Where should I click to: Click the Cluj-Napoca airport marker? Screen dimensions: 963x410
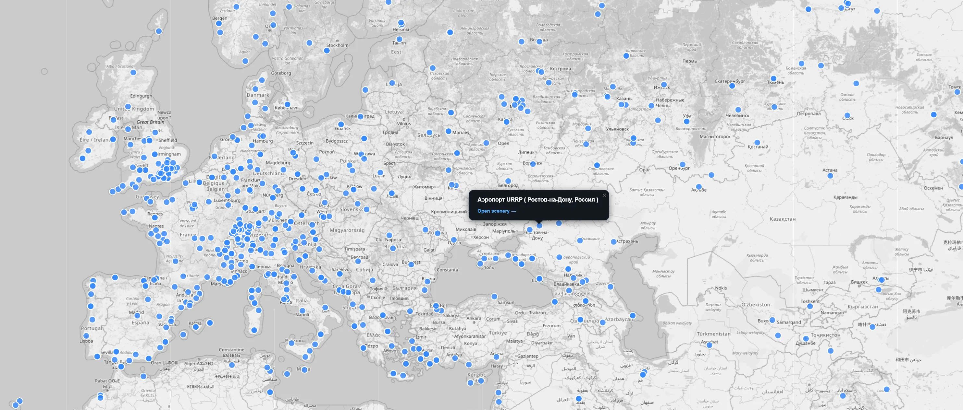[389, 235]
